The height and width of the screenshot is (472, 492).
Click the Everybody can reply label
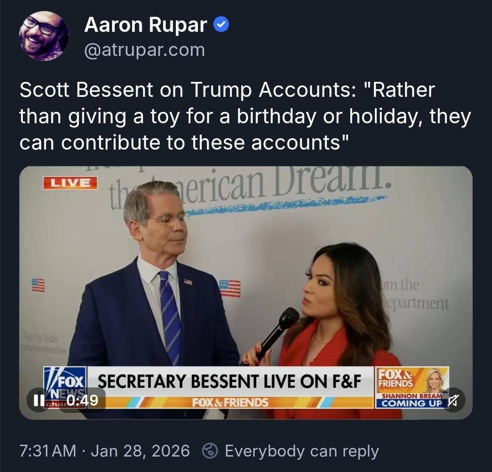pos(302,452)
